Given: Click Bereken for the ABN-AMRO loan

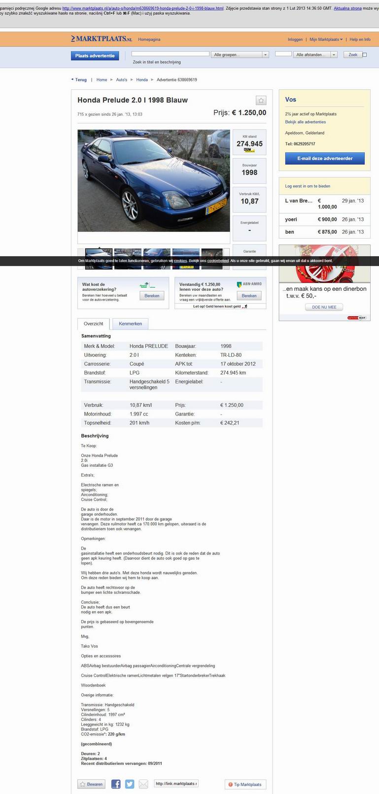Looking at the screenshot, I should coord(249,296).
